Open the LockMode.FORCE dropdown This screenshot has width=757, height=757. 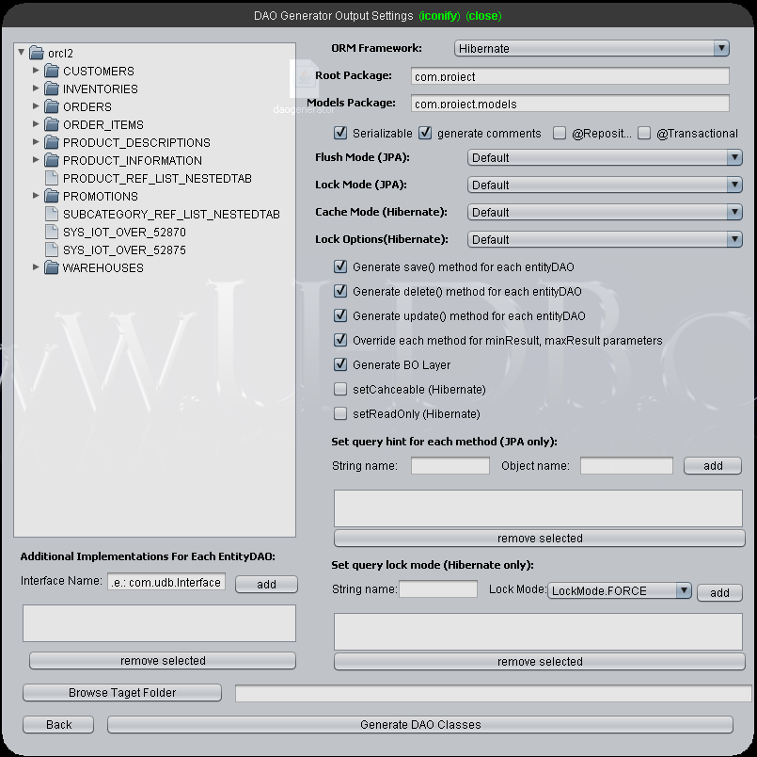click(x=620, y=590)
